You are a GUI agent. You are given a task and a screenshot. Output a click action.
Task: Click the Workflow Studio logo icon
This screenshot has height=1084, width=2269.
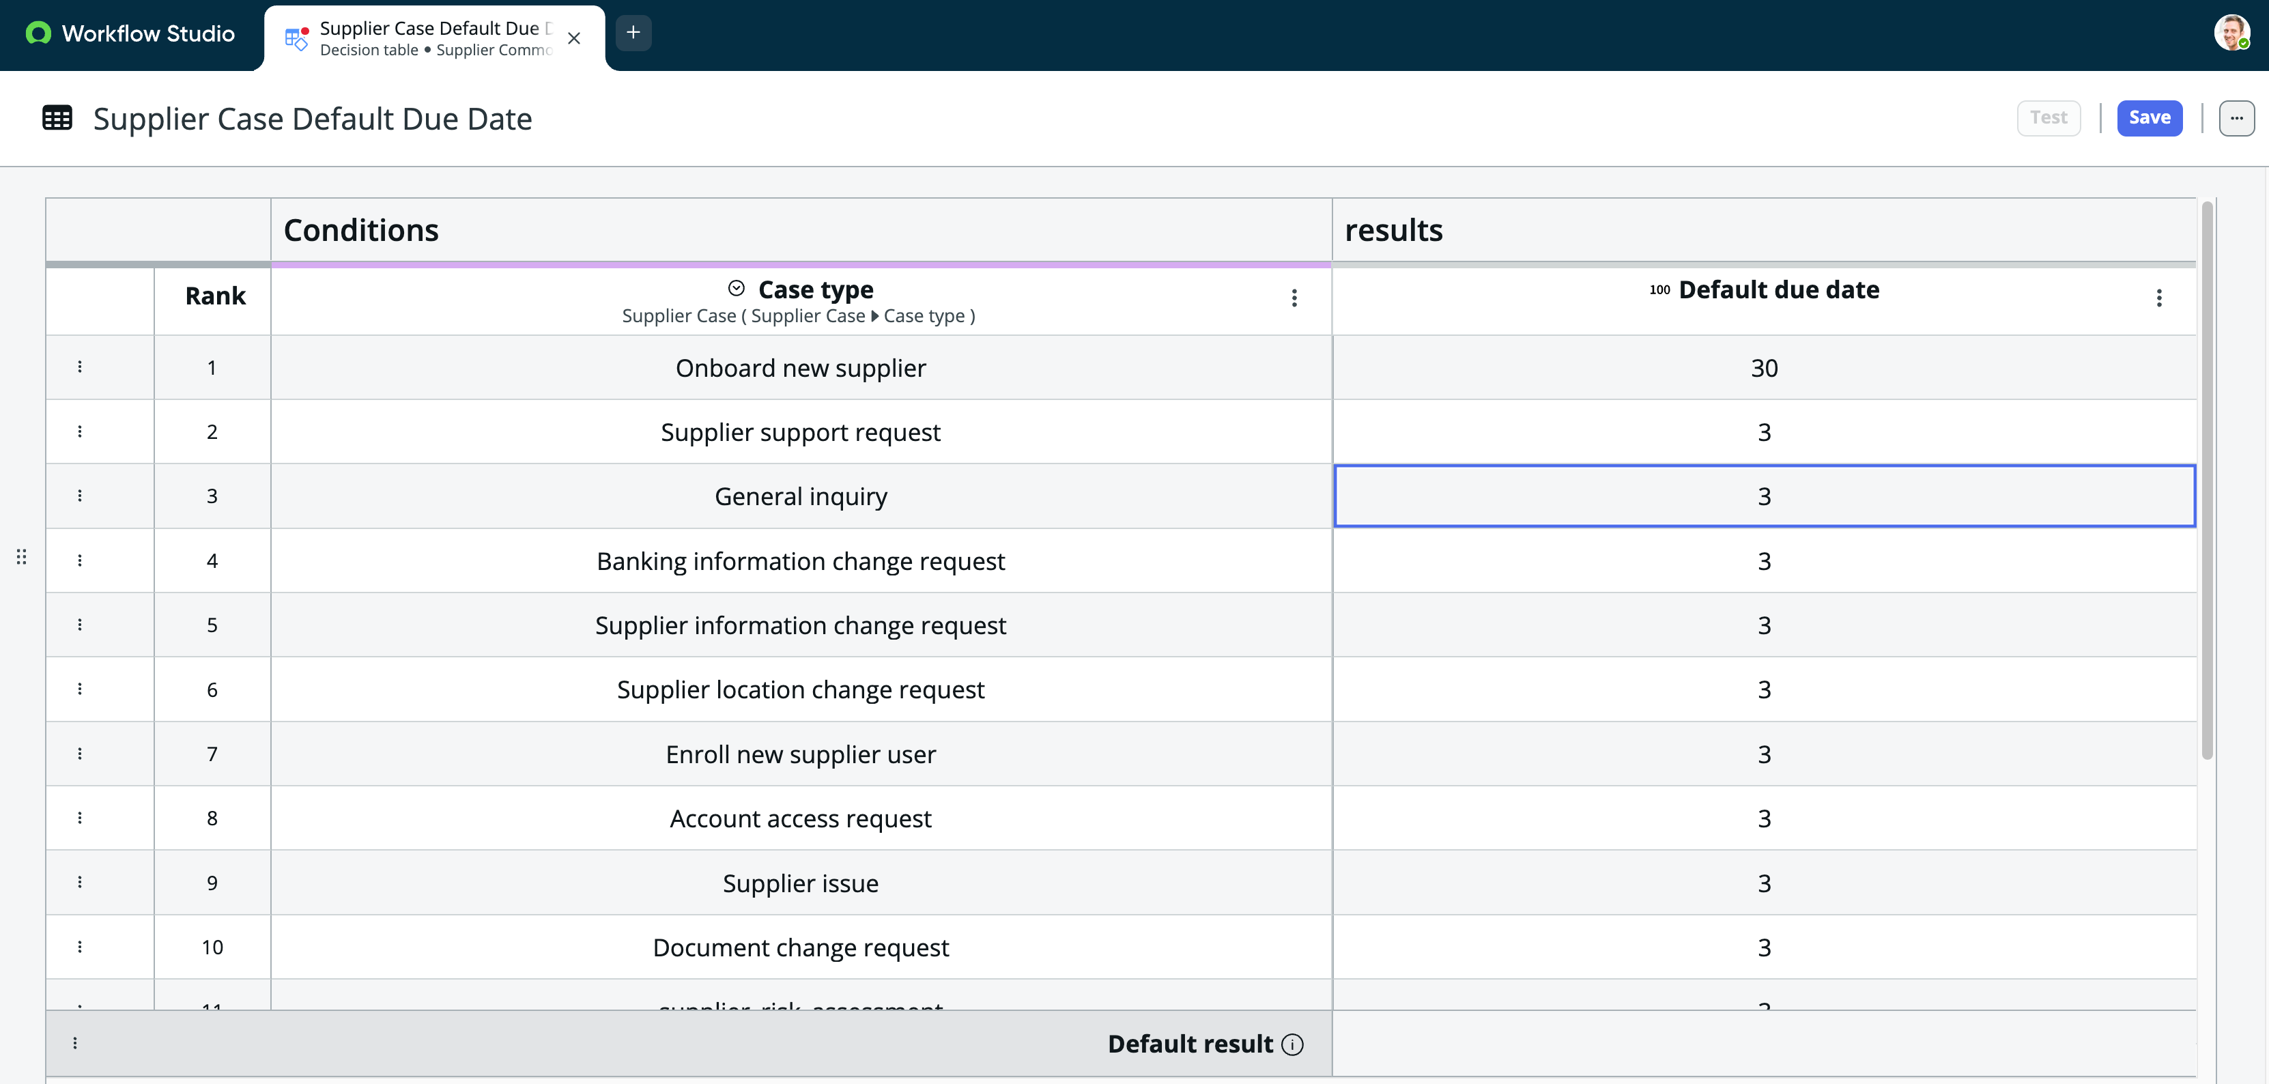click(38, 33)
